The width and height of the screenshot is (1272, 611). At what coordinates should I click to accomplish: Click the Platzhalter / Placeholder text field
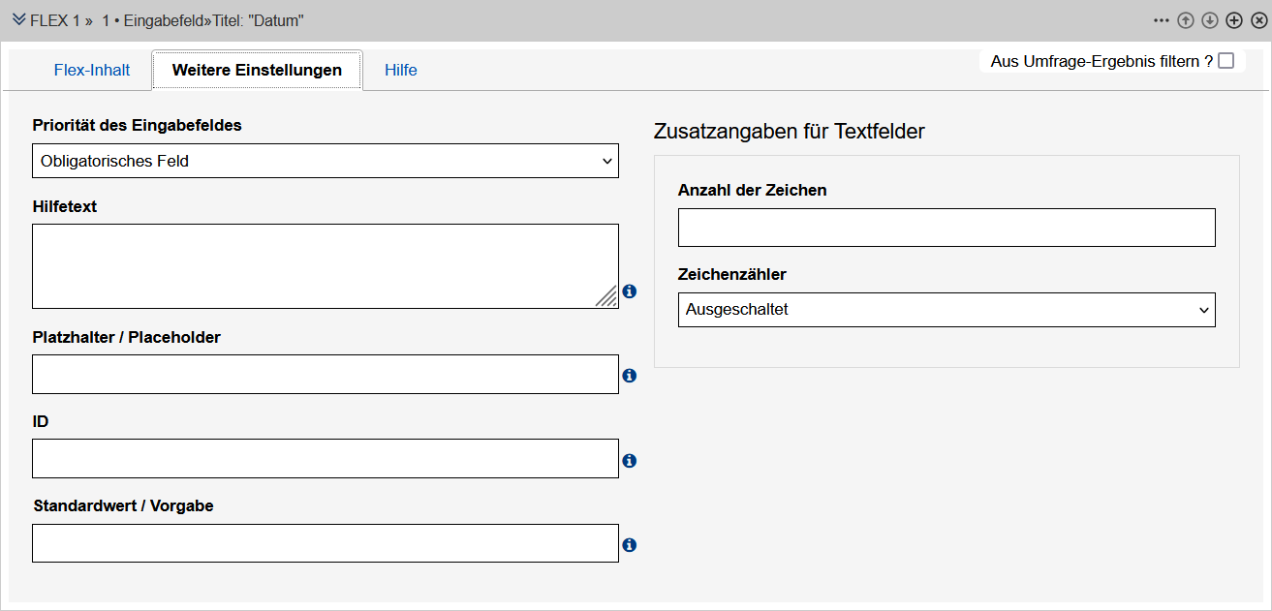click(325, 375)
